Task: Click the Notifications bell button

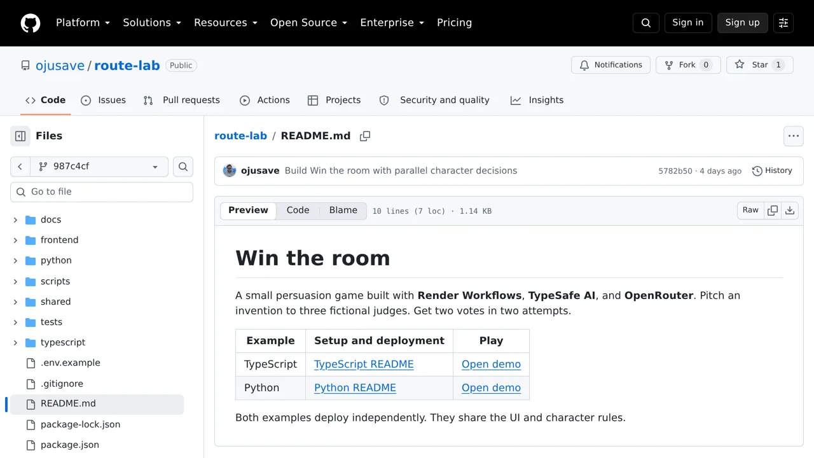Action: (x=611, y=65)
